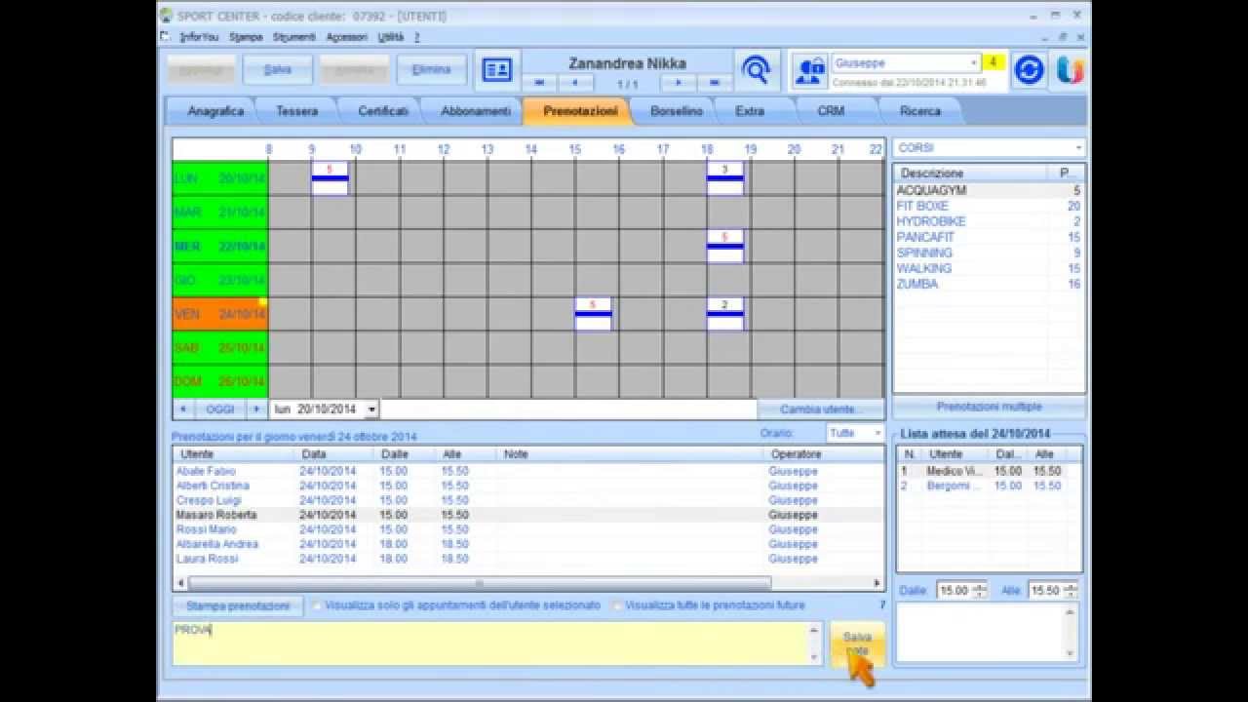Click left arrow of bookings horizontal scrollbar

click(x=180, y=583)
